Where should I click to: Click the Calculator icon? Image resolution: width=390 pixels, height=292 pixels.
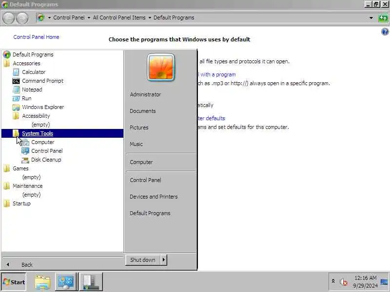pos(16,72)
